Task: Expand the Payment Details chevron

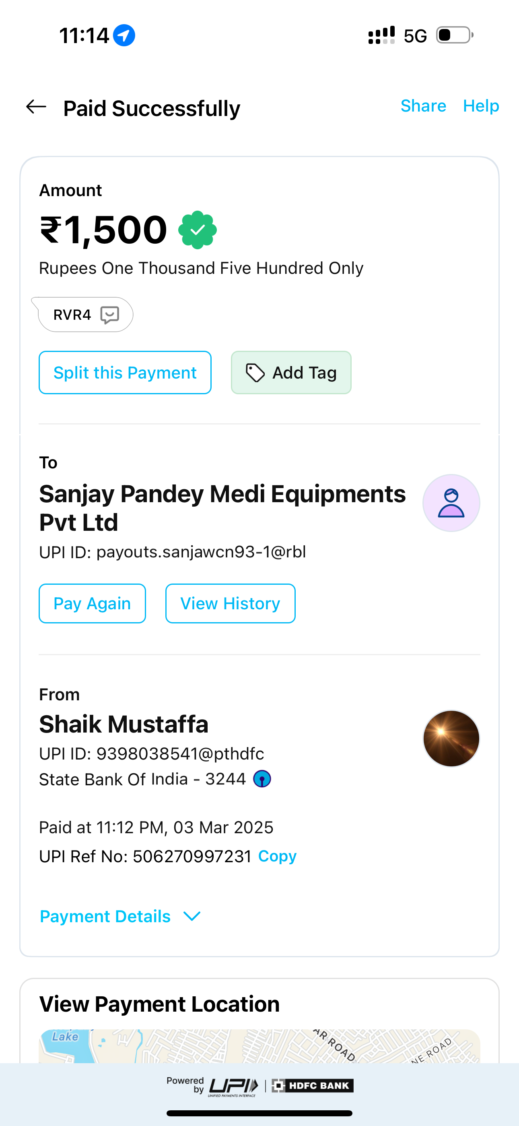Action: pos(192,916)
